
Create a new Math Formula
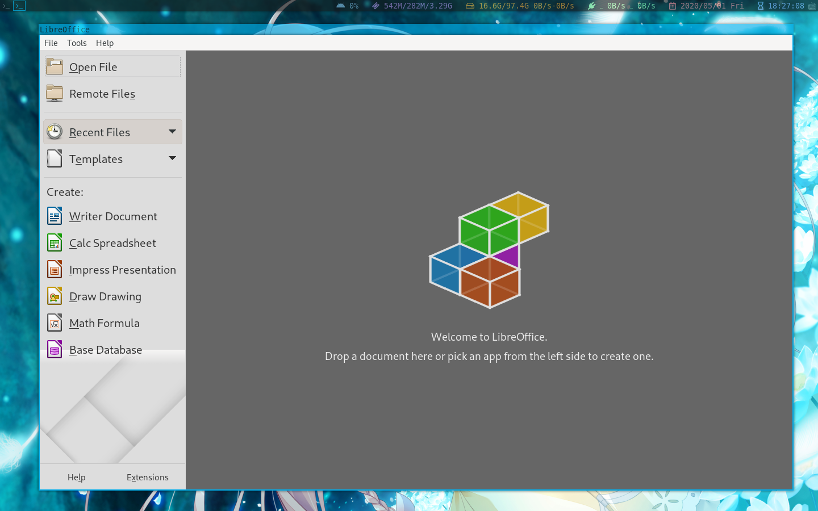(112, 323)
